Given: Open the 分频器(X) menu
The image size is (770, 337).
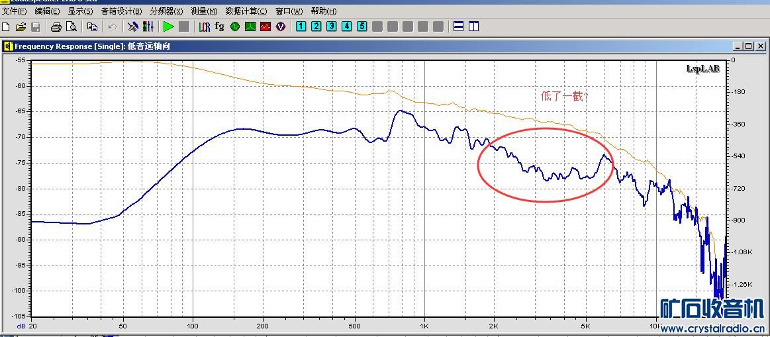Looking at the screenshot, I should (166, 11).
